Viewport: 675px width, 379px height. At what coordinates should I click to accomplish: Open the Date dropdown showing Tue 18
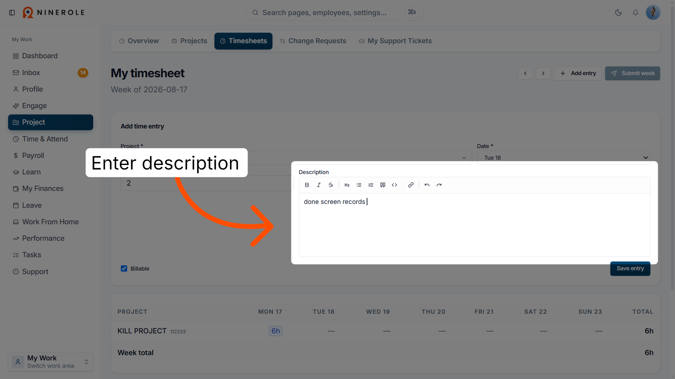click(564, 158)
